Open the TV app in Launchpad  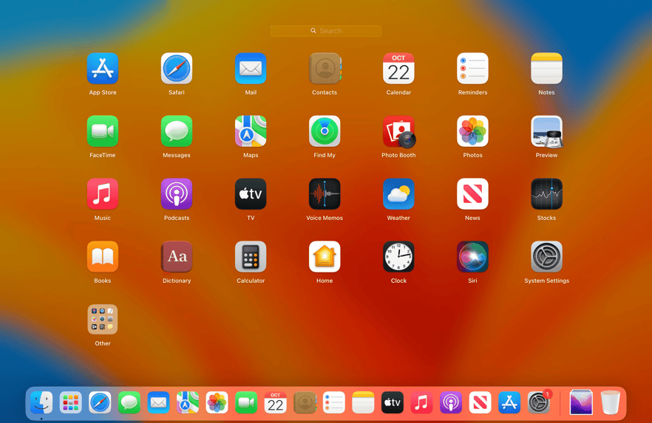(x=251, y=194)
